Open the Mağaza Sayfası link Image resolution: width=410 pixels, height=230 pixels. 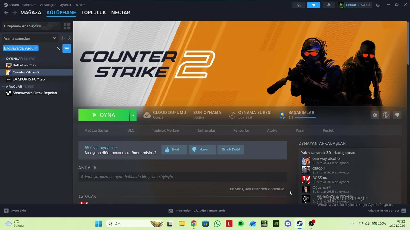pos(97,130)
